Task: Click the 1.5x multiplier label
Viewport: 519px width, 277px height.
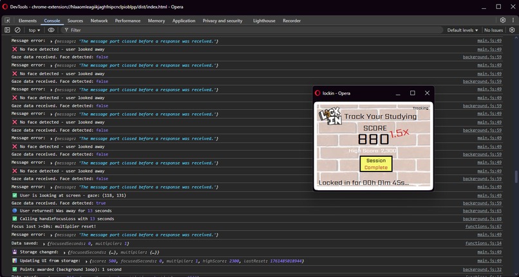Action: (399, 133)
